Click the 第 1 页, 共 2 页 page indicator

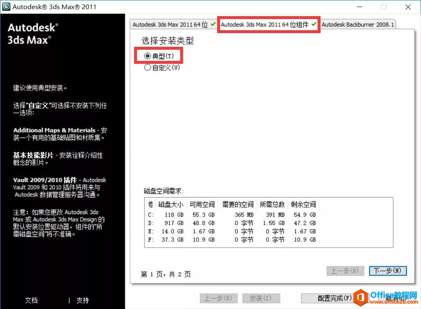point(166,274)
